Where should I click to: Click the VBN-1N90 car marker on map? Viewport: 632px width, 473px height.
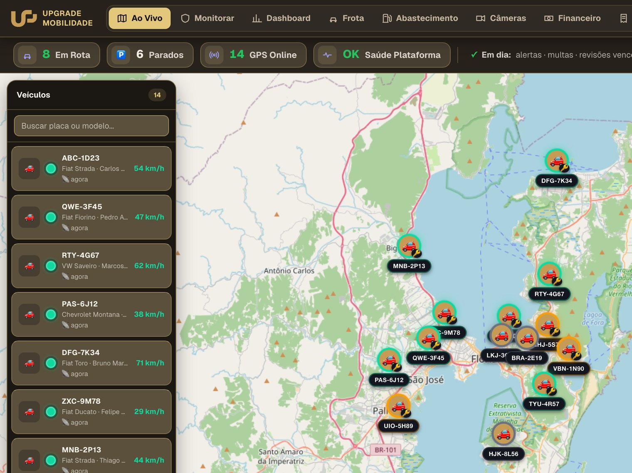[568, 349]
